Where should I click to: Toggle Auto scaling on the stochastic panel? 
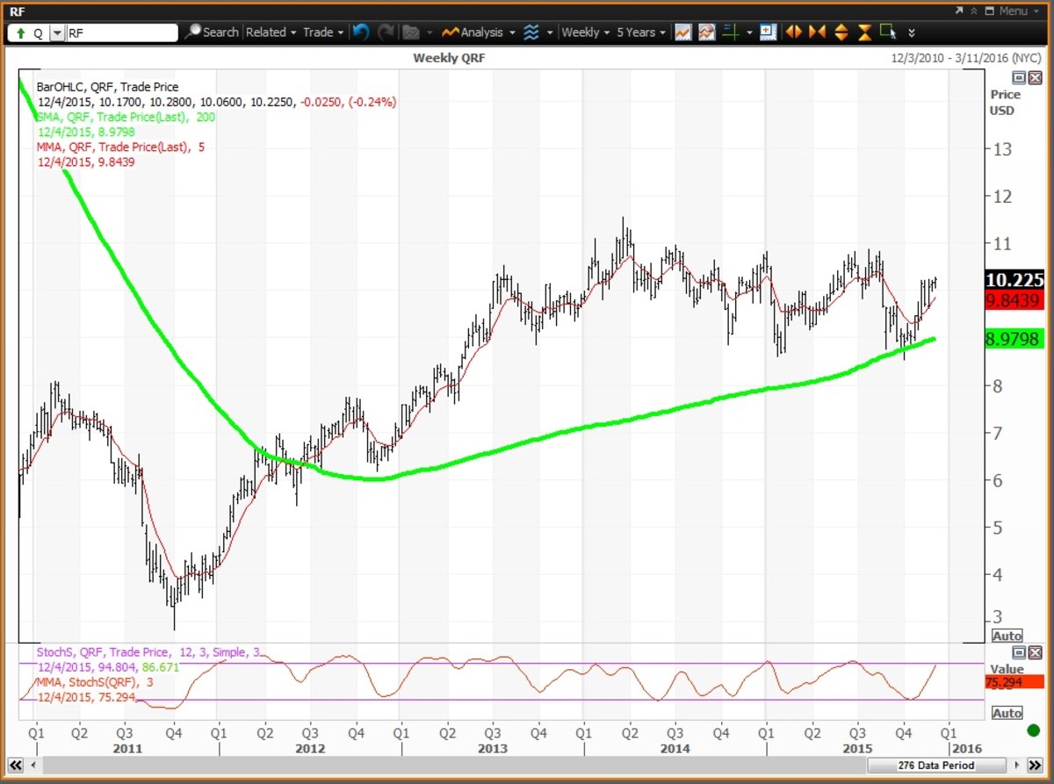1007,713
